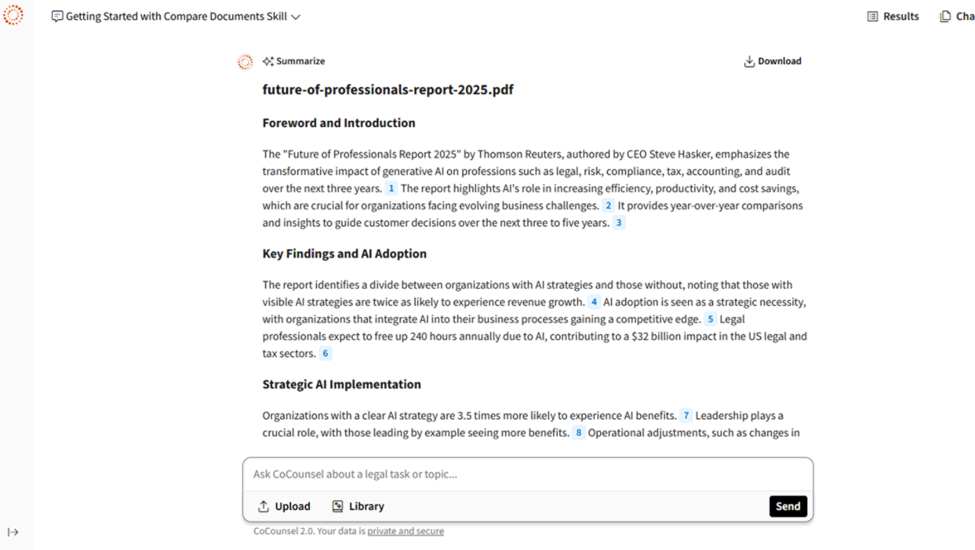This screenshot has width=975, height=550.
Task: Type in the Ask CoCounsel input field
Action: [527, 475]
